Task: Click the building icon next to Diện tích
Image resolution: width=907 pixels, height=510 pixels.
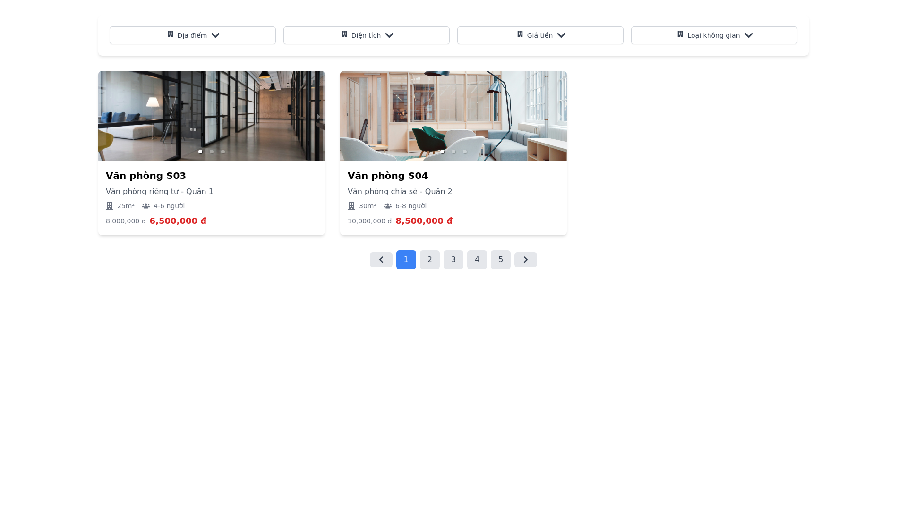Action: tap(344, 34)
